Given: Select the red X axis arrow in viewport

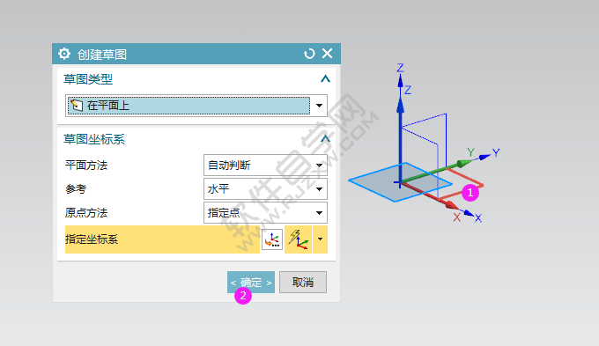Looking at the screenshot, I should click(430, 196).
